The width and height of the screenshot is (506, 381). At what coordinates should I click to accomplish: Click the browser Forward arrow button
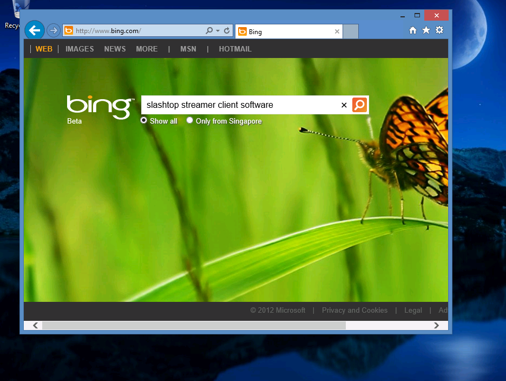53,30
